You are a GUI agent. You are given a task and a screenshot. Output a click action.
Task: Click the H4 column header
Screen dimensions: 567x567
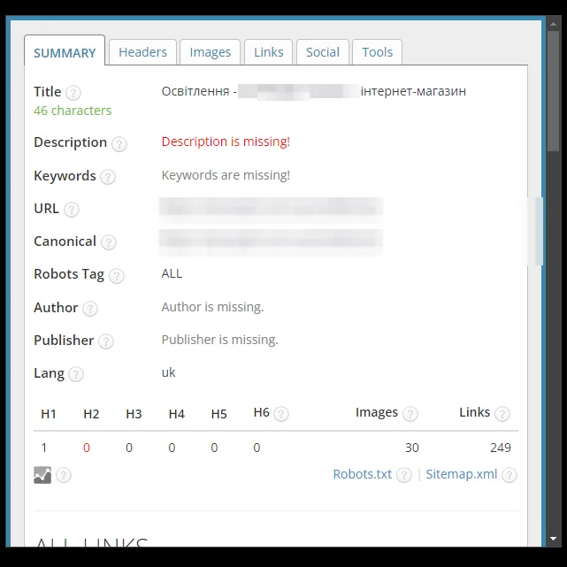tap(176, 414)
